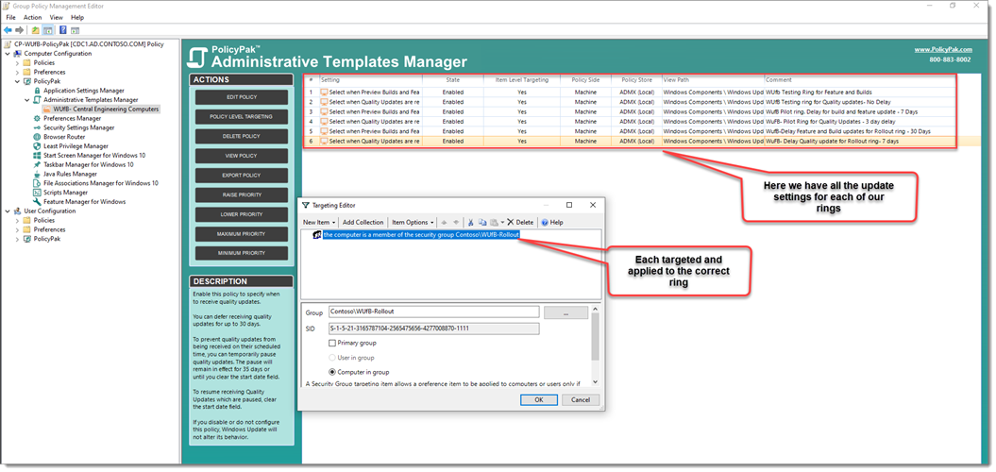Viewport: 996px width, 472px height.
Task: Click the EDIT POLICY button
Action: pyautogui.click(x=242, y=97)
